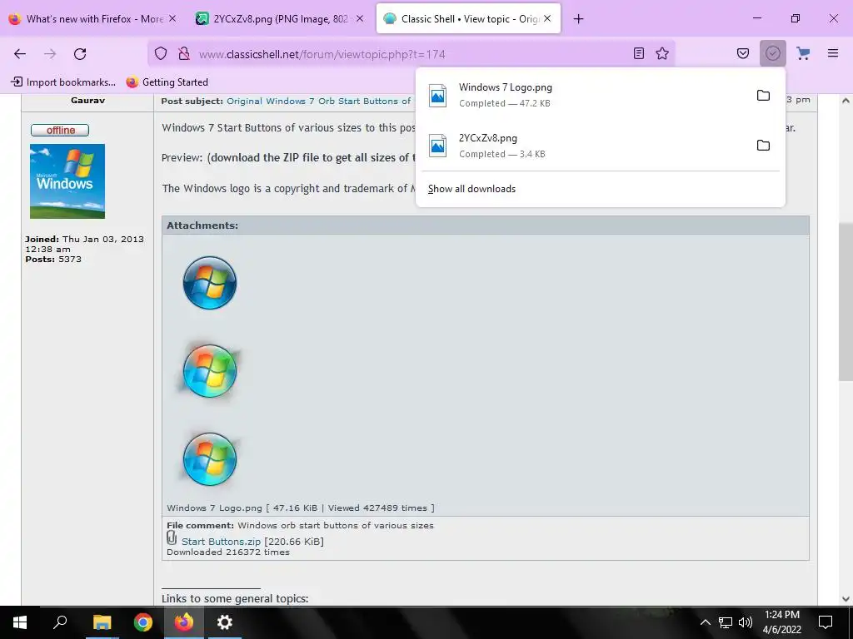The height and width of the screenshot is (639, 853).
Task: Click the insecure connection padlock icon
Action: tap(184, 54)
